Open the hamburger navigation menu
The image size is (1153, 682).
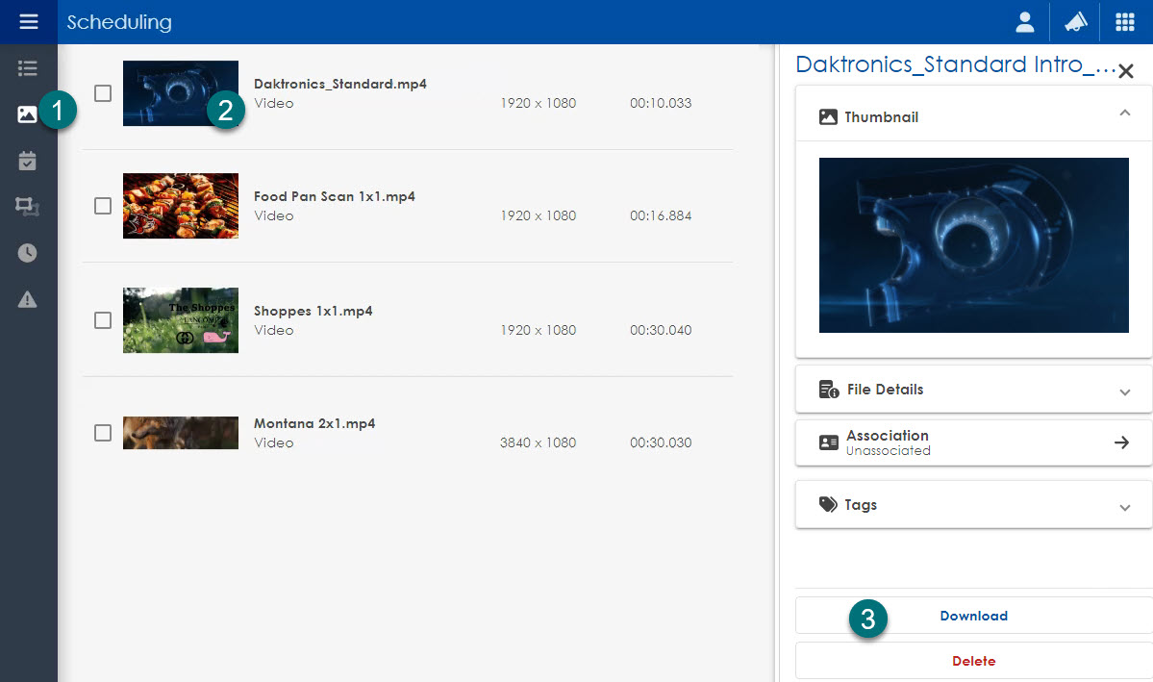coord(28,21)
